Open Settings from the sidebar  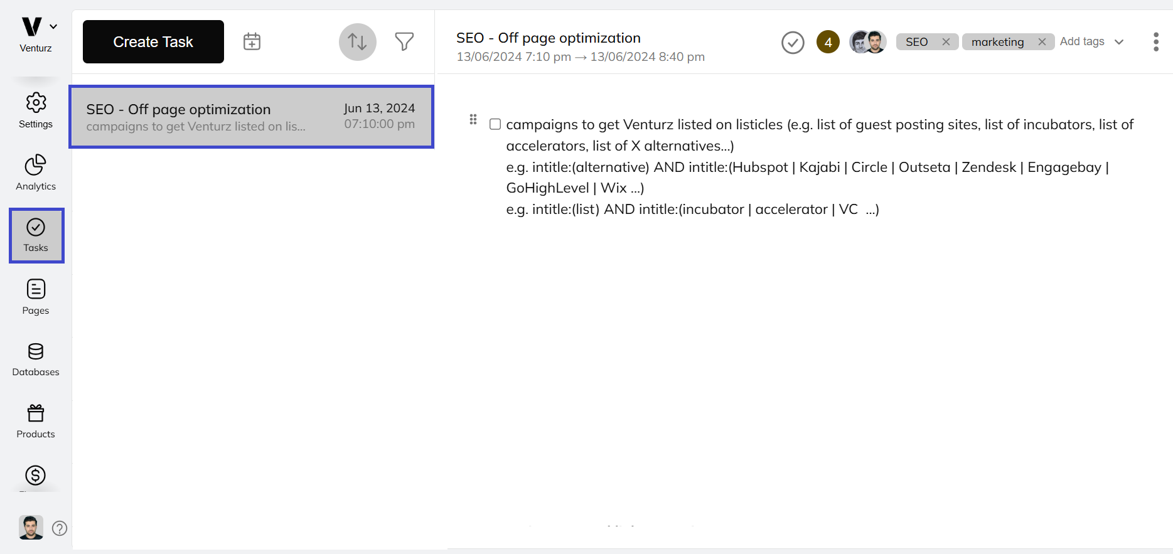tap(36, 110)
